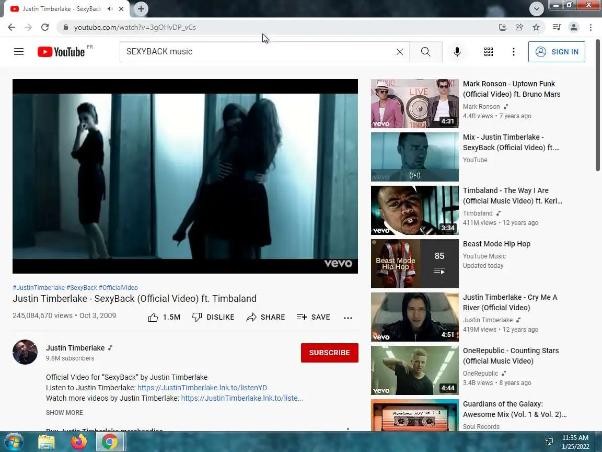Open the Windows Start menu
Screen dimensions: 602x452
click(14, 442)
